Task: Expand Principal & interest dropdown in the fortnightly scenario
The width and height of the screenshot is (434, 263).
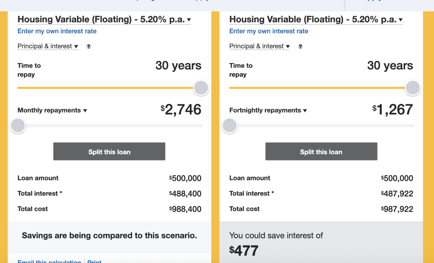Action: (260, 46)
